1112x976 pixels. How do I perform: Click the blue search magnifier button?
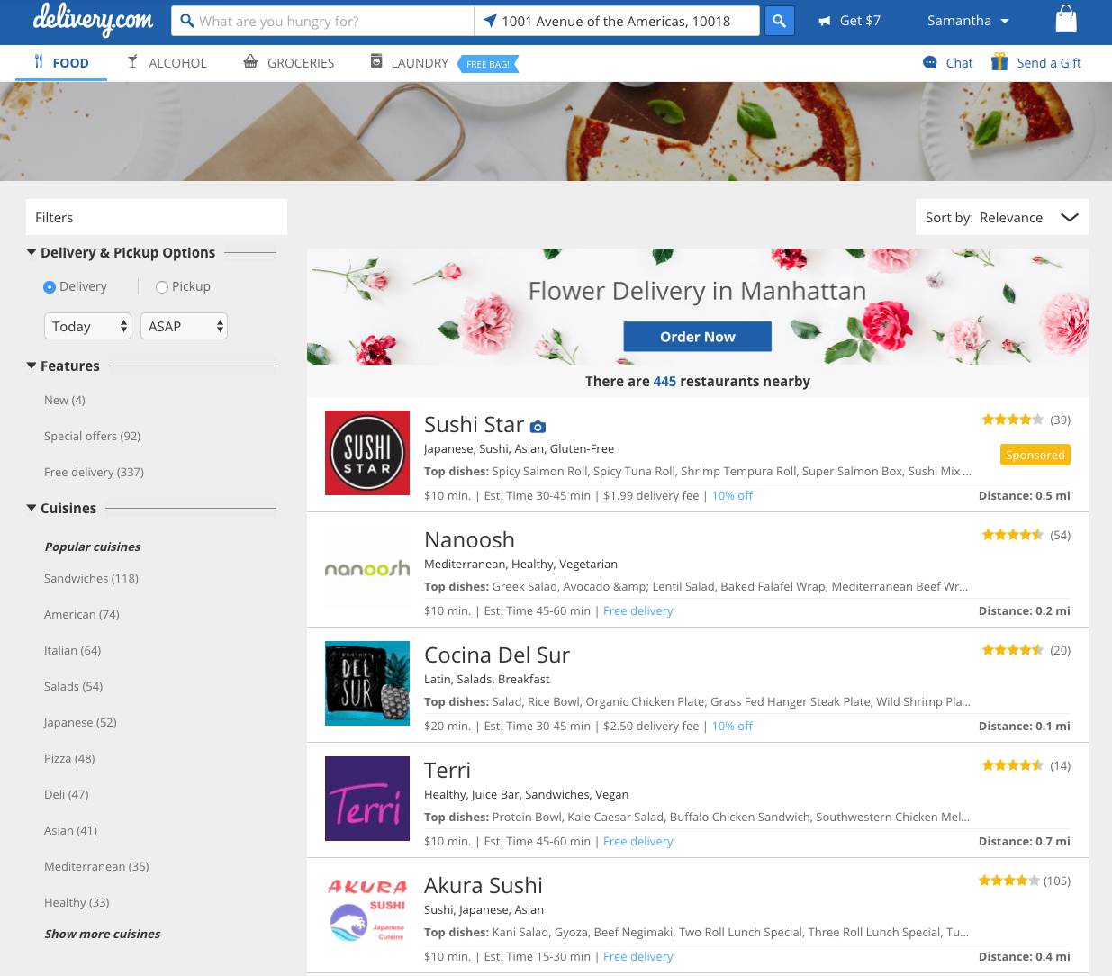pos(780,21)
